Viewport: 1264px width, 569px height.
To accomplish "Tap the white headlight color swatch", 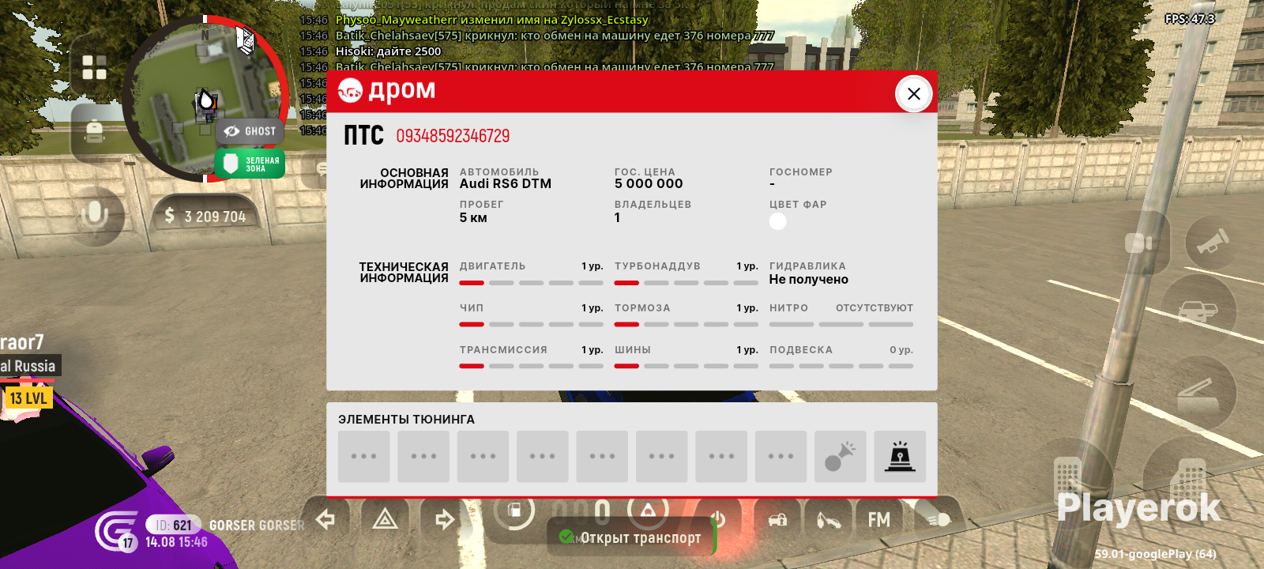I will 778,221.
